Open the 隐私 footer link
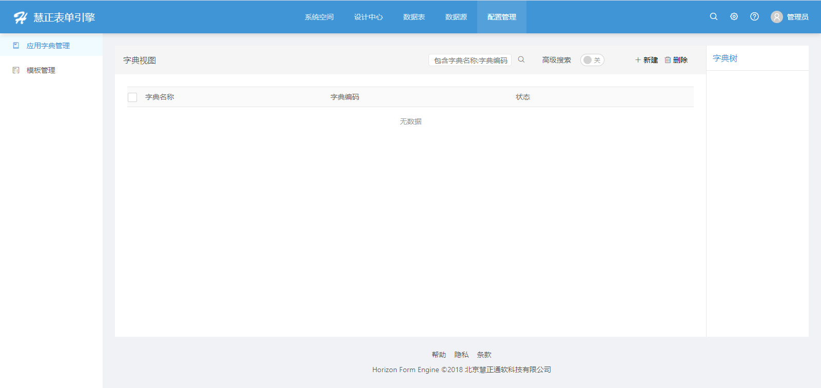The width and height of the screenshot is (821, 388). [x=461, y=355]
